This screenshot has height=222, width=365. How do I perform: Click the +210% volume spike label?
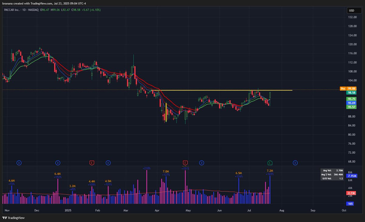click(x=147, y=168)
